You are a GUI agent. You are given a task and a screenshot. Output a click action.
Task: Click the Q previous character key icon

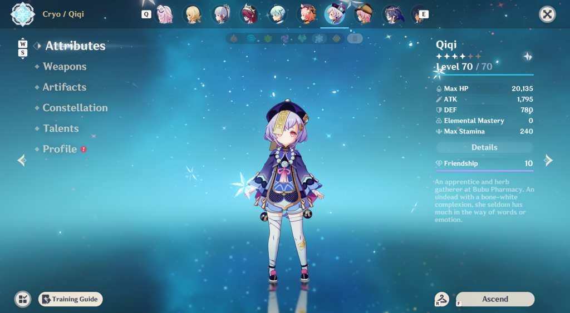click(146, 14)
